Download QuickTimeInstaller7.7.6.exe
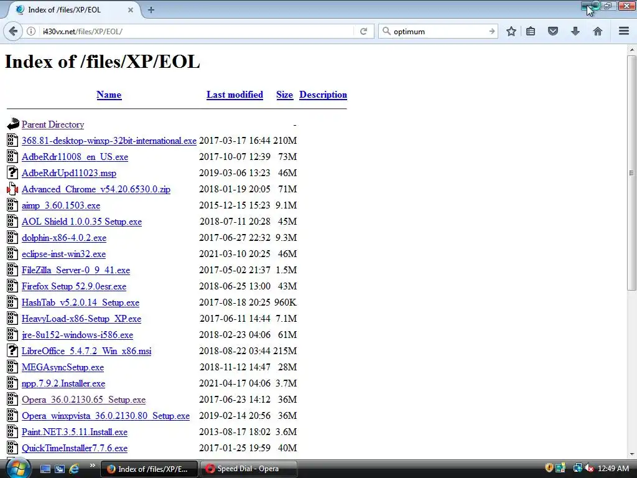The height and width of the screenshot is (478, 637). (x=75, y=448)
